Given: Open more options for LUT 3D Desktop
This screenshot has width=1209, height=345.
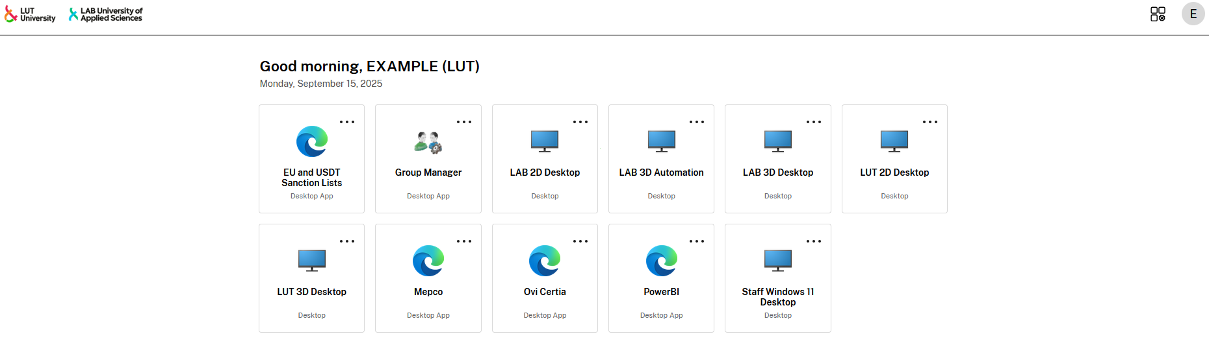Looking at the screenshot, I should (x=347, y=241).
